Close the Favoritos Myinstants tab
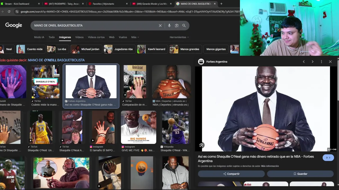The height and width of the screenshot is (190, 339). [x=127, y=4]
